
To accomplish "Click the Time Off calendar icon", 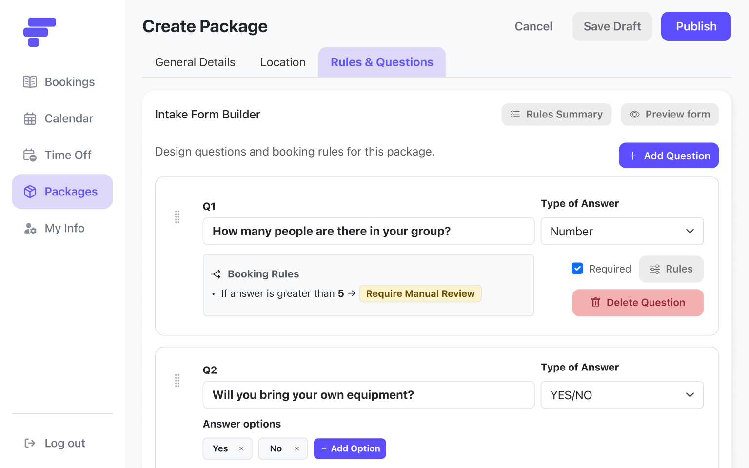I will tap(30, 155).
